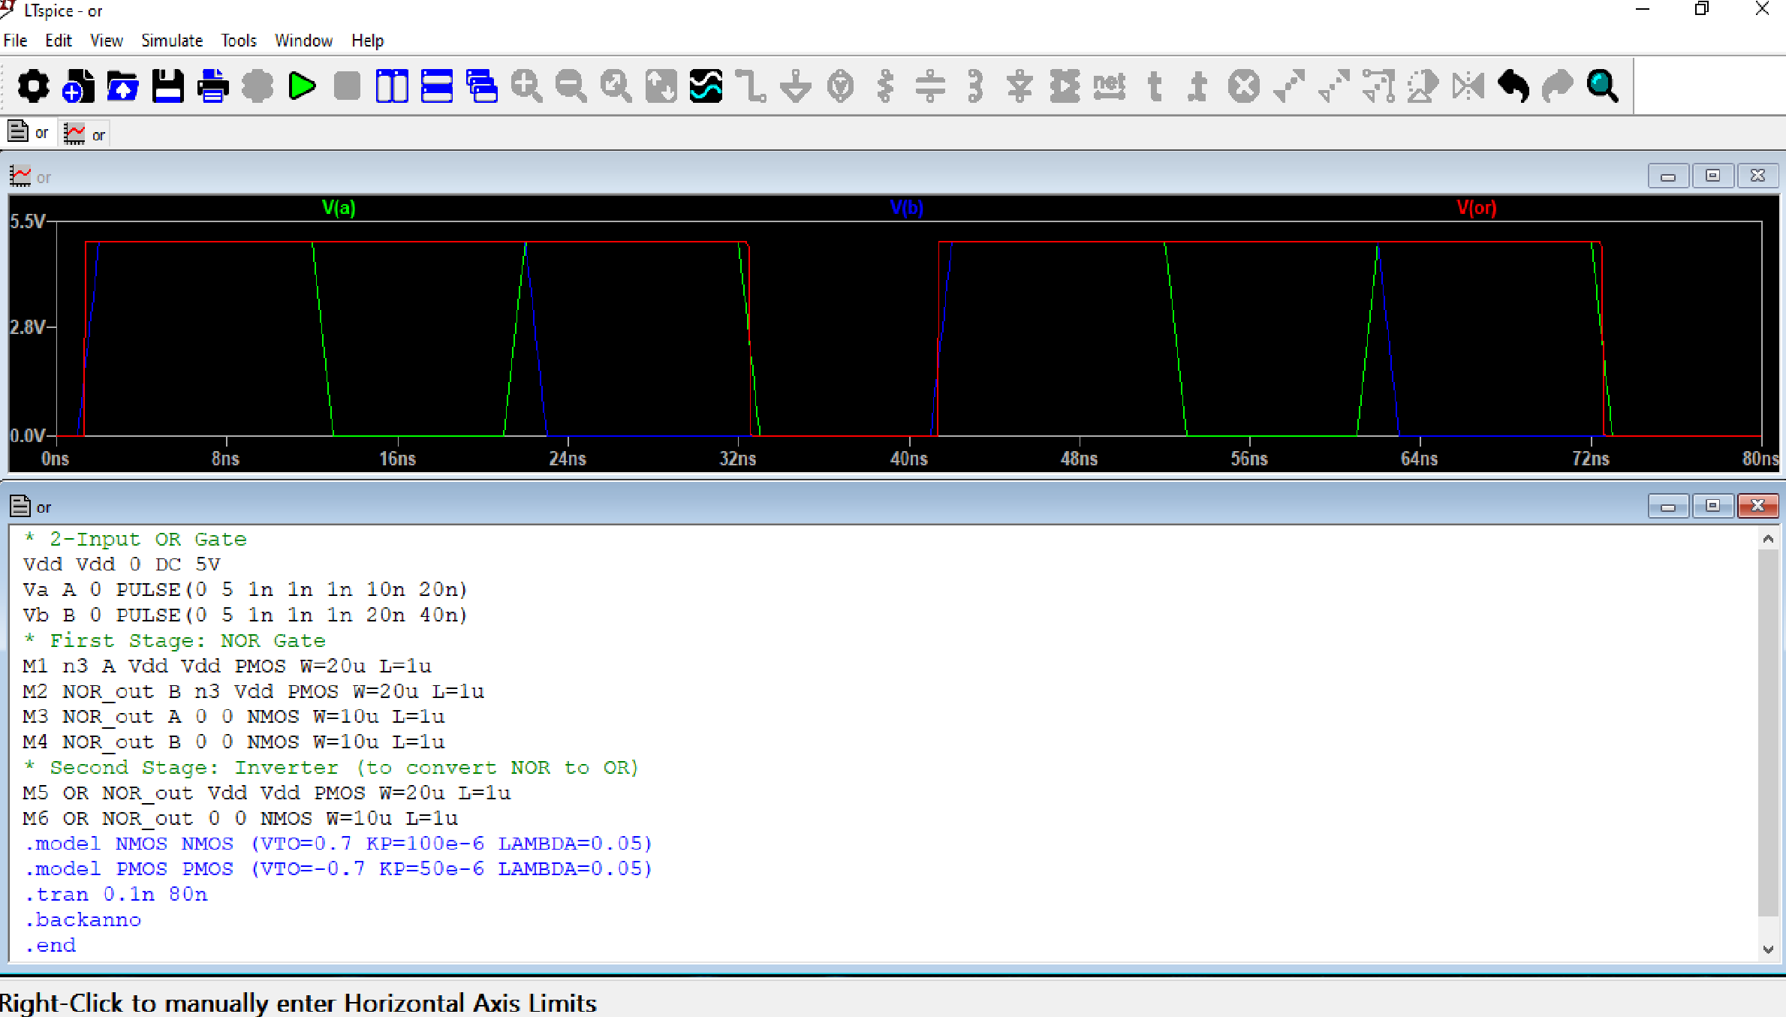Place a ground symbol

coord(796,86)
